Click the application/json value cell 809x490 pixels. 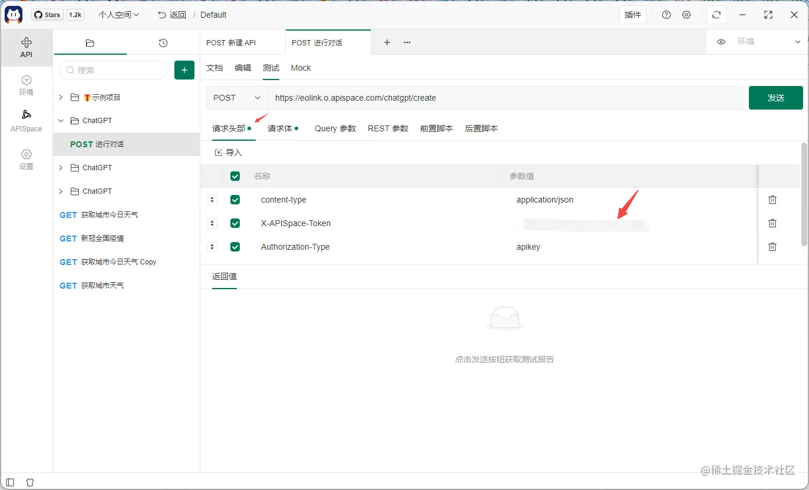click(545, 200)
